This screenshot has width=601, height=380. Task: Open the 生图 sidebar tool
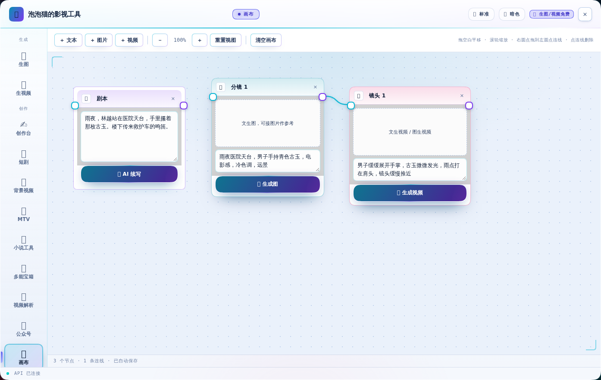pyautogui.click(x=24, y=59)
